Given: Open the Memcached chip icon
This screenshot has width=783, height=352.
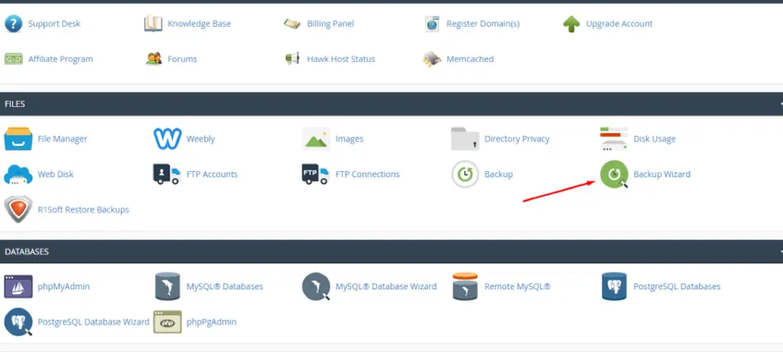Looking at the screenshot, I should coord(432,59).
